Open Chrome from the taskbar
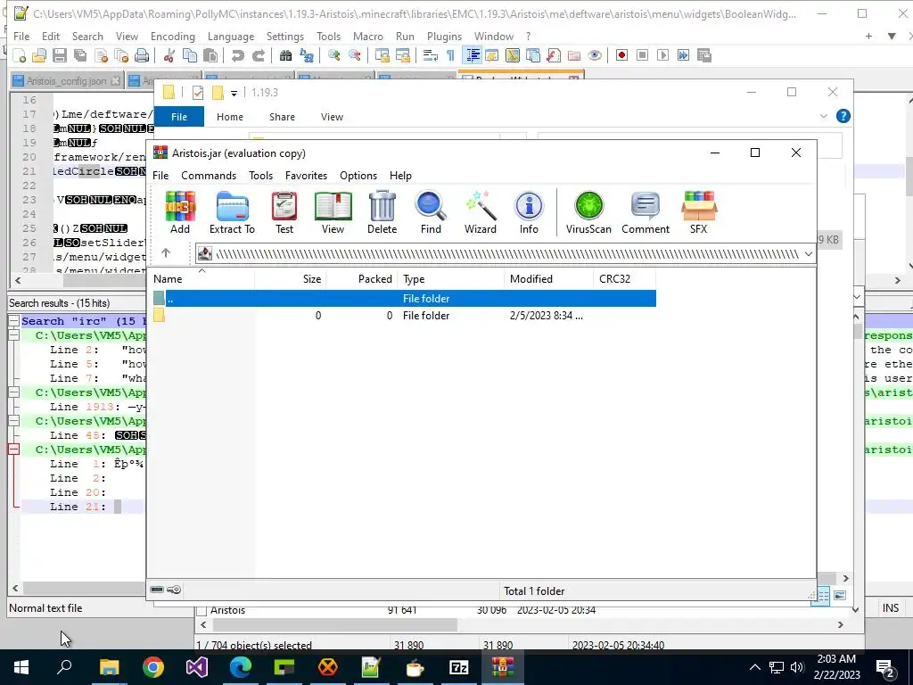This screenshot has width=913, height=685. [153, 667]
